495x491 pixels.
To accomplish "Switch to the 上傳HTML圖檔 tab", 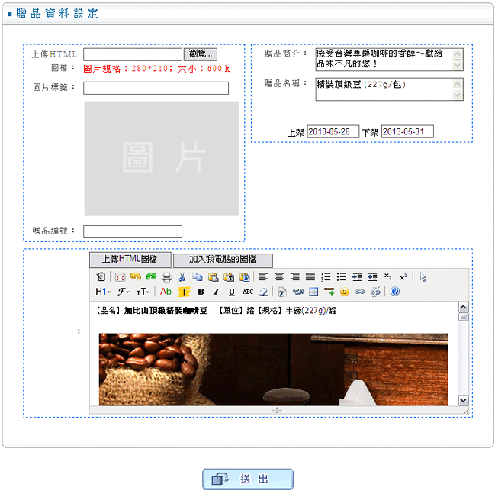I will [x=130, y=260].
